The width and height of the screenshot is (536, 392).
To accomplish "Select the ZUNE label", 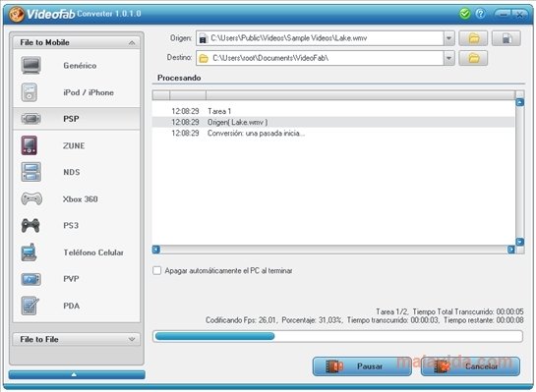I will tap(74, 145).
